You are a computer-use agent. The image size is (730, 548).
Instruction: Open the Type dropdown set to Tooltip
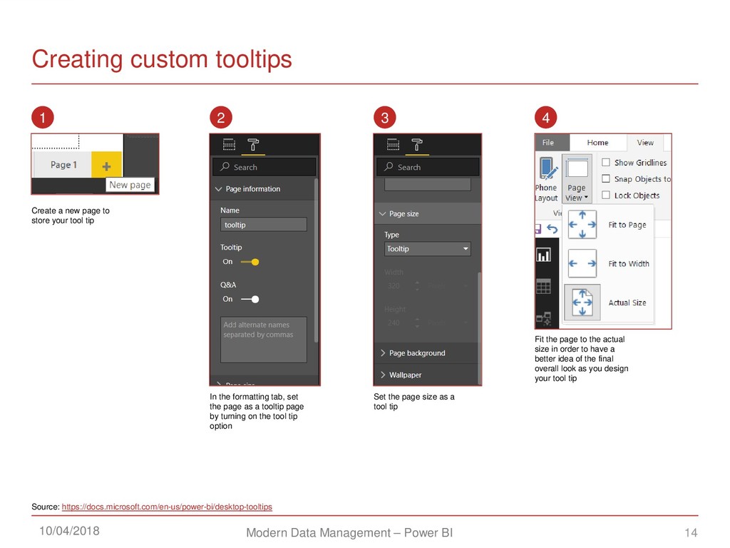pos(428,249)
